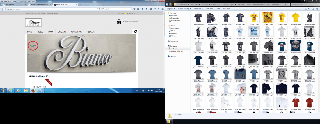Open the Firefox toolbar overflow dropdown arrow

pyautogui.click(x=158, y=9)
